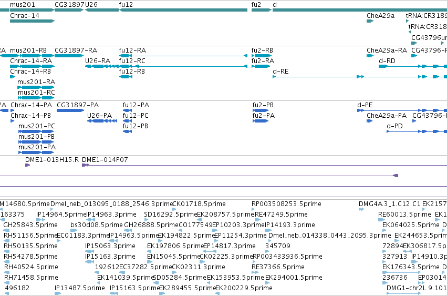Select the RP003433936.5prime EST label
Screen dimensions: 447x296
288,257
